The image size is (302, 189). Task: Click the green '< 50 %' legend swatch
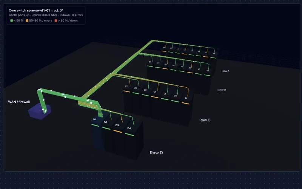pyautogui.click(x=12, y=20)
